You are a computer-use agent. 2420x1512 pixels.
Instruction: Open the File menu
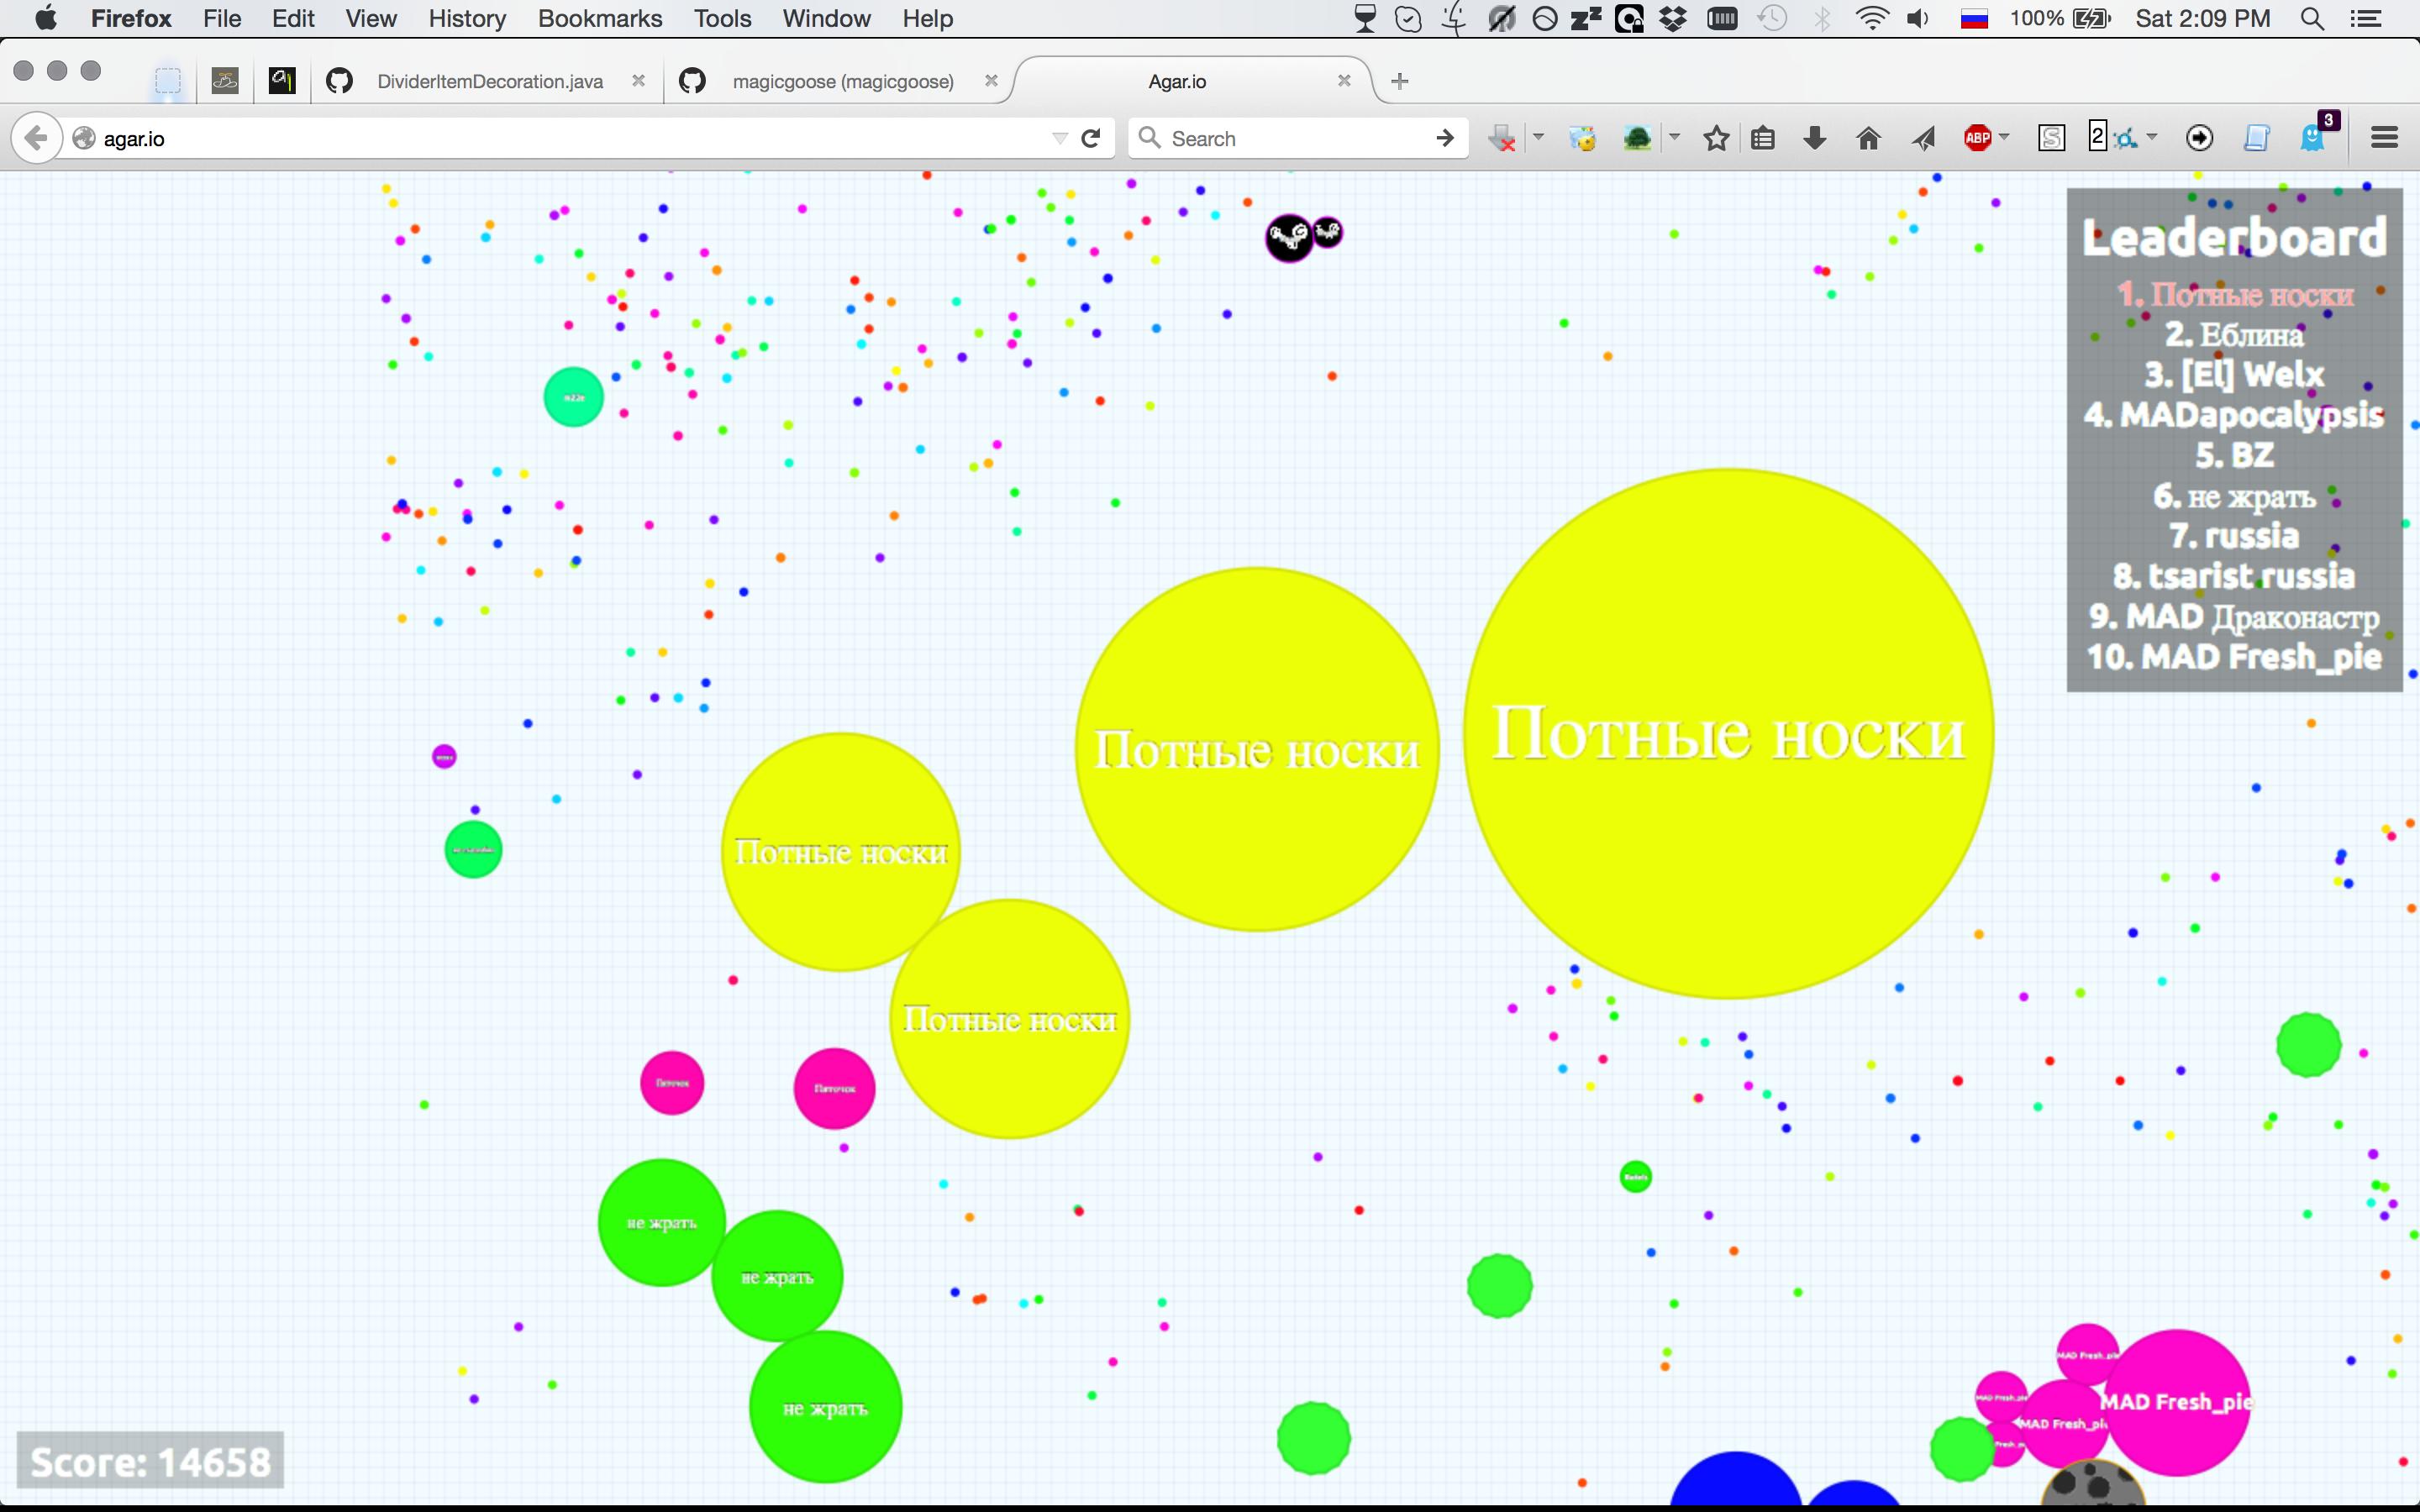tap(222, 18)
